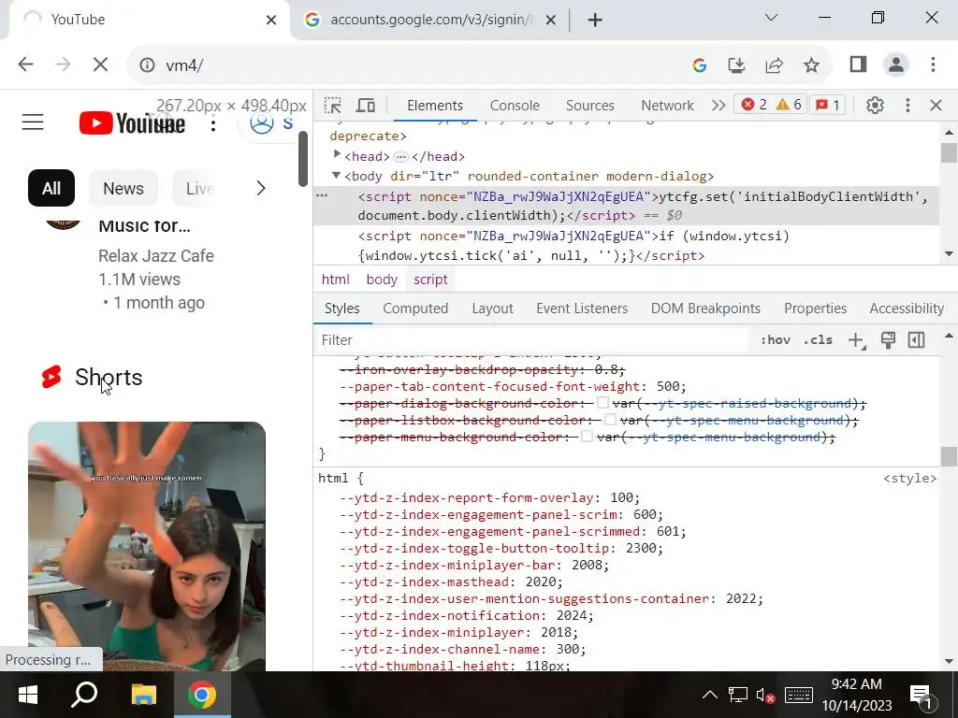Open the Network tab
This screenshot has width=958, height=718.
click(667, 106)
